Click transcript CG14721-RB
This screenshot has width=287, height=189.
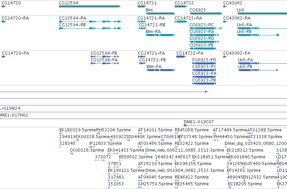[142, 28]
